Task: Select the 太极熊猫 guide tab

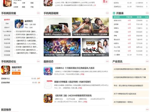Action: tap(7, 51)
